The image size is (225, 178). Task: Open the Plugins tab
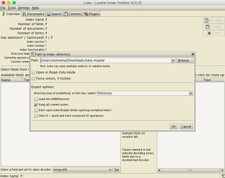pyautogui.click(x=92, y=14)
